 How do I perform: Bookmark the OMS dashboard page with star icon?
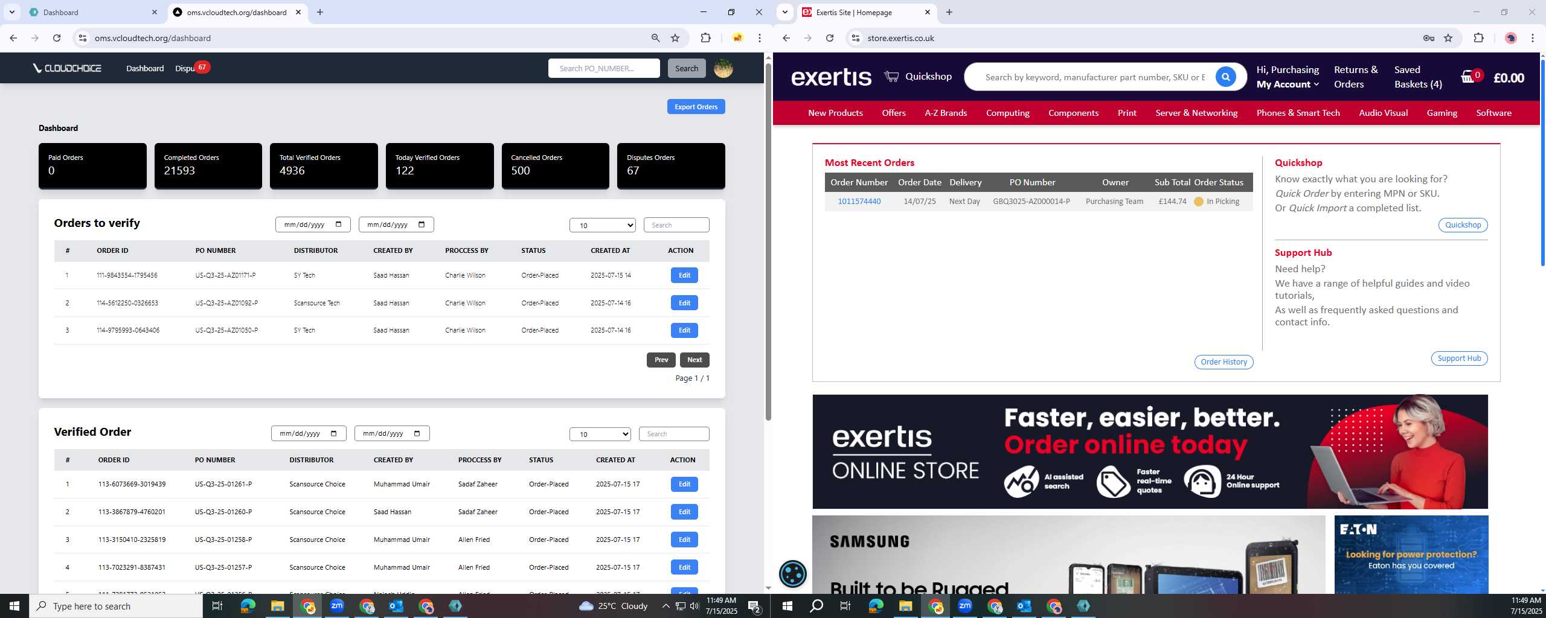click(675, 38)
